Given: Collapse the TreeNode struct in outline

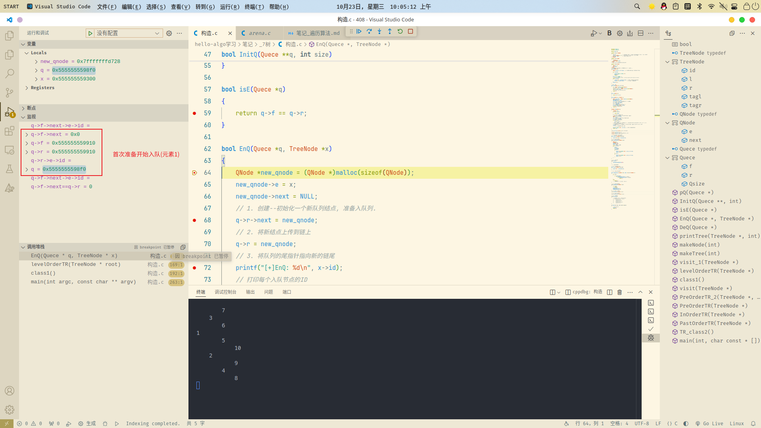Looking at the screenshot, I should coord(667,62).
